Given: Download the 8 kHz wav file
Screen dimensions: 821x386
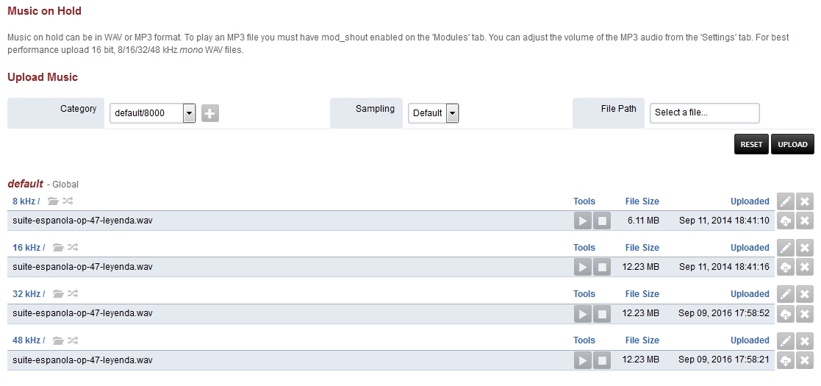Looking at the screenshot, I should point(786,221).
